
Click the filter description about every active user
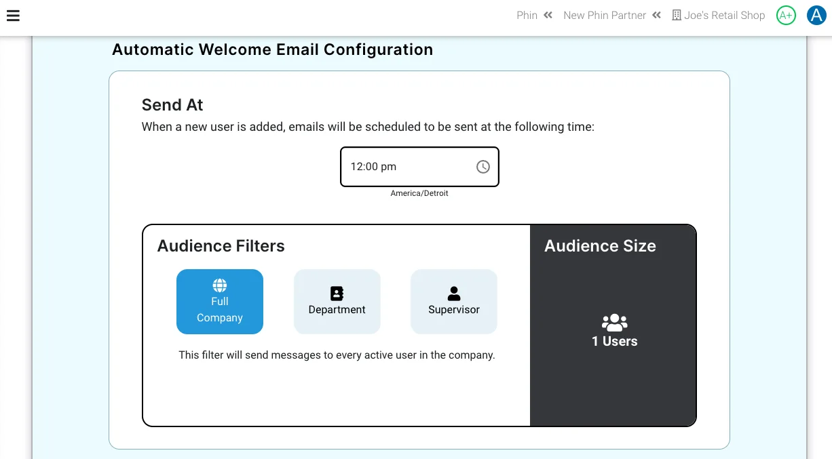tap(337, 355)
